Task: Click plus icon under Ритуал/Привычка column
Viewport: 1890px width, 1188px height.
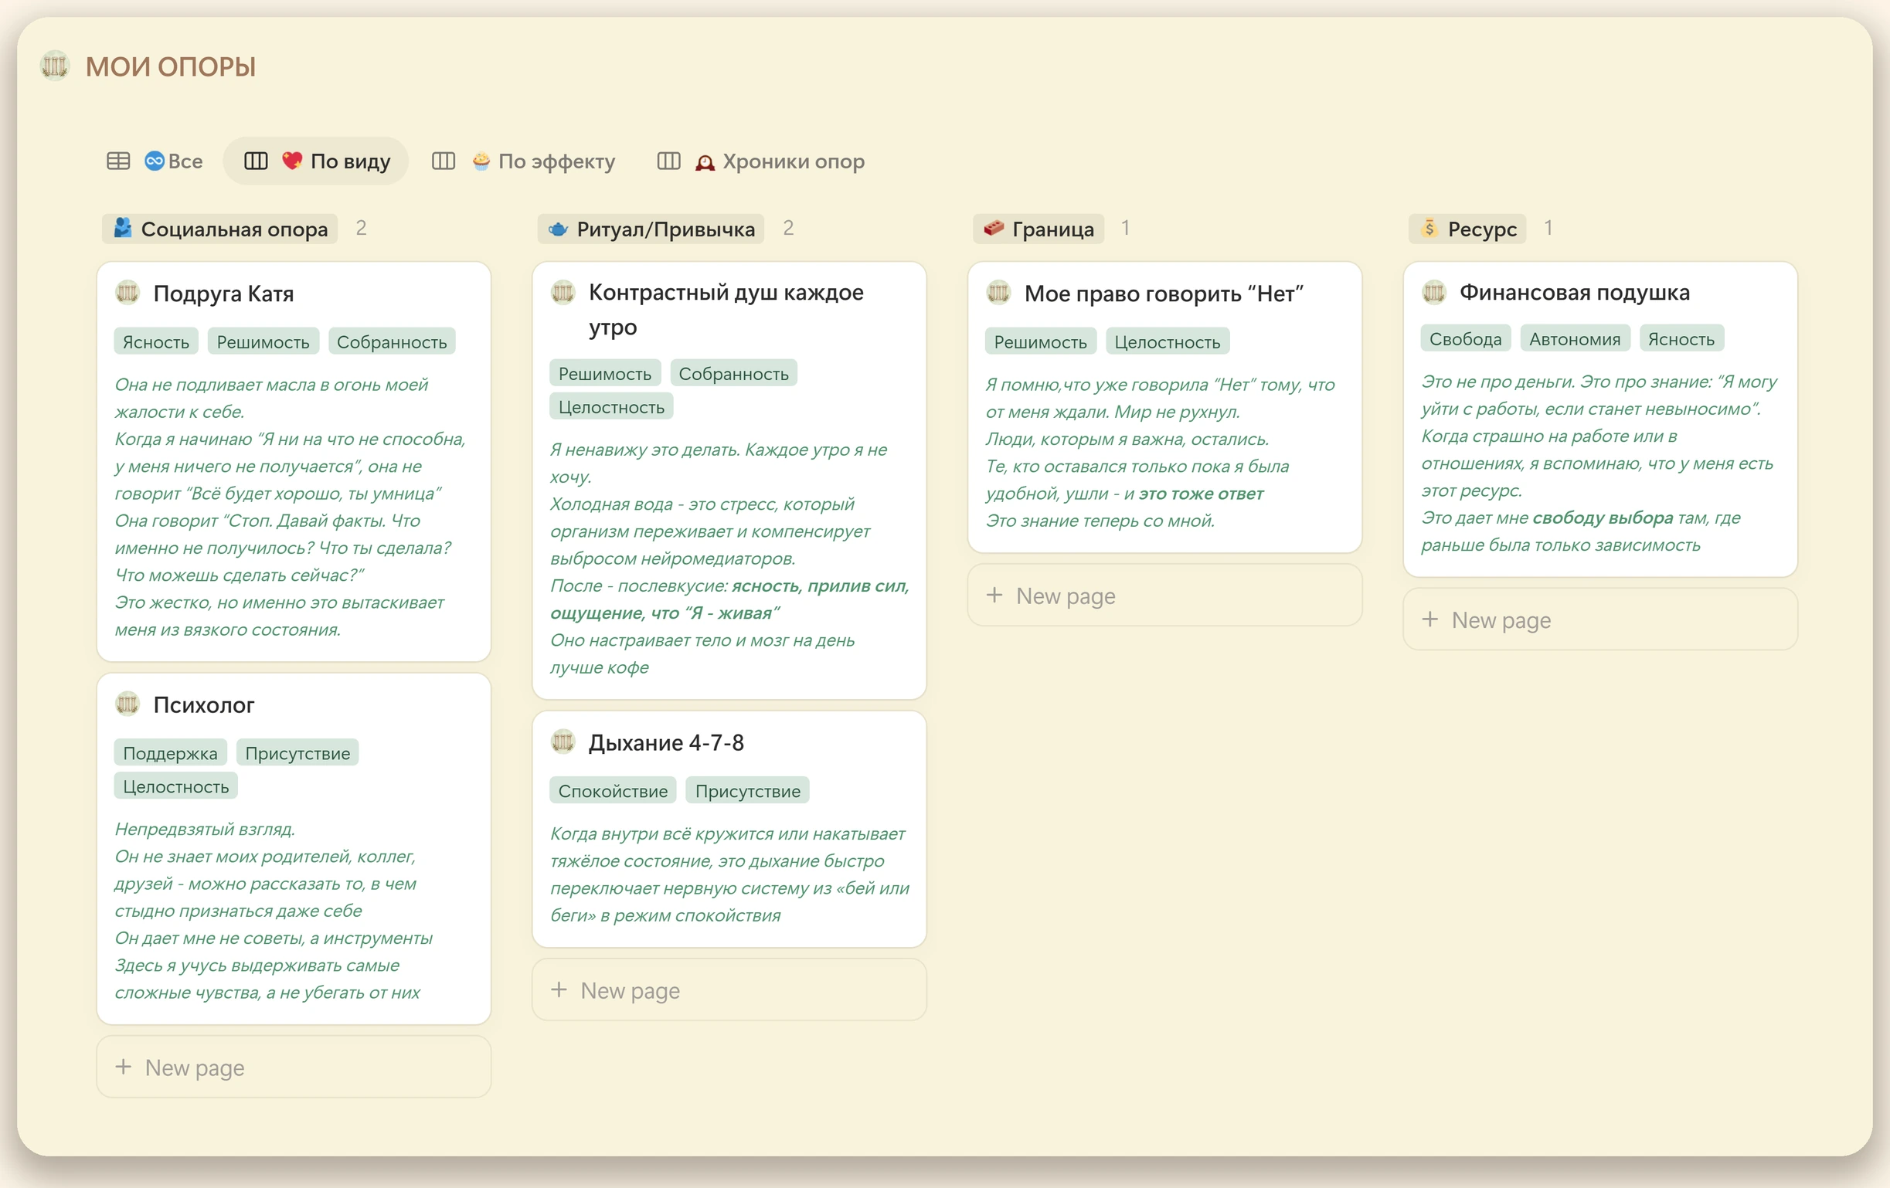Action: [559, 990]
